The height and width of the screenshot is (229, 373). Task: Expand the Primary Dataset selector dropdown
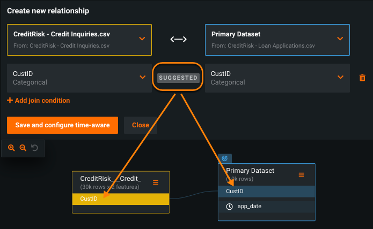point(340,39)
